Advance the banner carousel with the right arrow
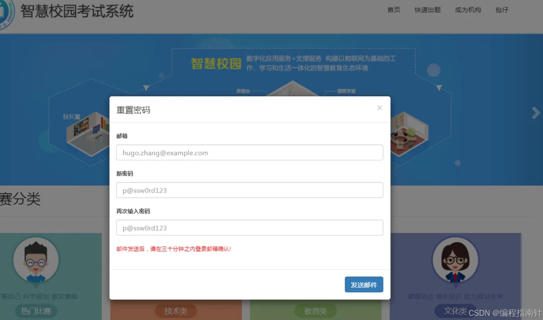The height and width of the screenshot is (320, 543). pos(536,113)
